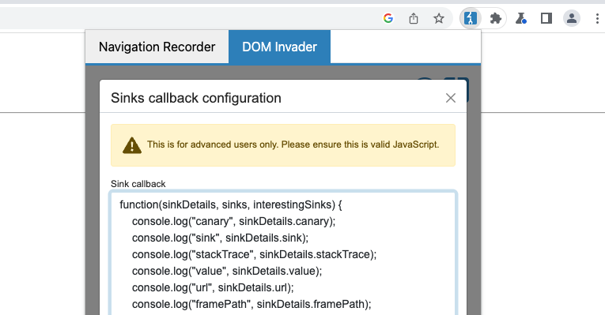Open the Chrome three-dot menu
The width and height of the screenshot is (605, 315).
pos(597,18)
